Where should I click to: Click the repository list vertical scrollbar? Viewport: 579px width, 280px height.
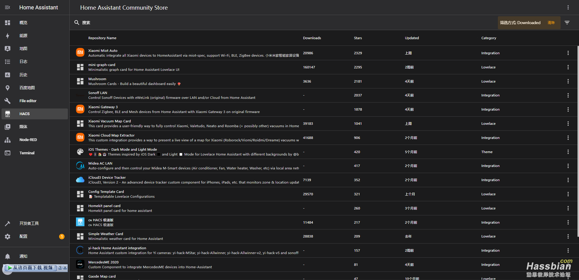pyautogui.click(x=577, y=142)
